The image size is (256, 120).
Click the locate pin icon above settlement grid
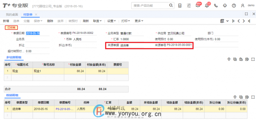(229, 59)
